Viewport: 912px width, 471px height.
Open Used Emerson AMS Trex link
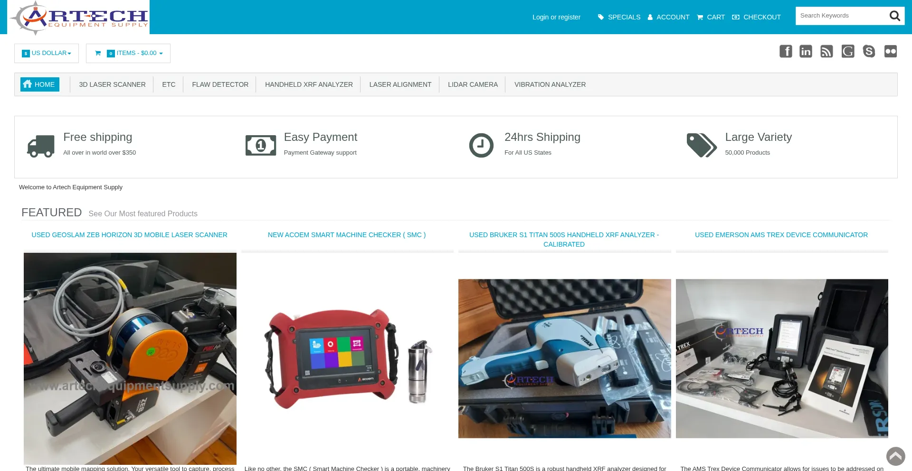(781, 235)
